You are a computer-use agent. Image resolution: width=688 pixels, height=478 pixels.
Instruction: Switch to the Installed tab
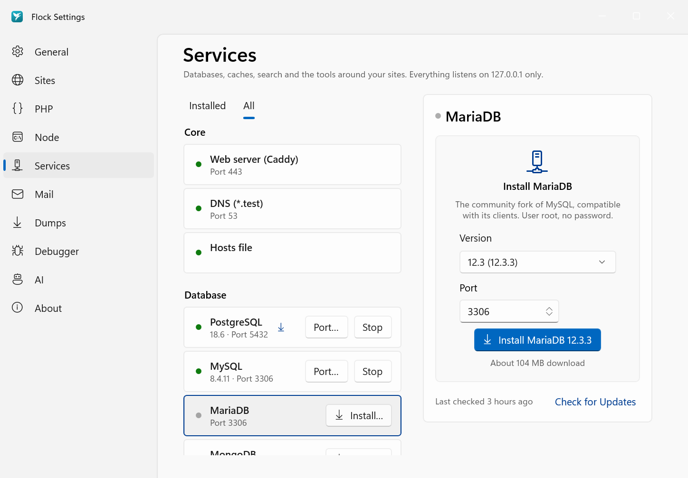coord(207,106)
